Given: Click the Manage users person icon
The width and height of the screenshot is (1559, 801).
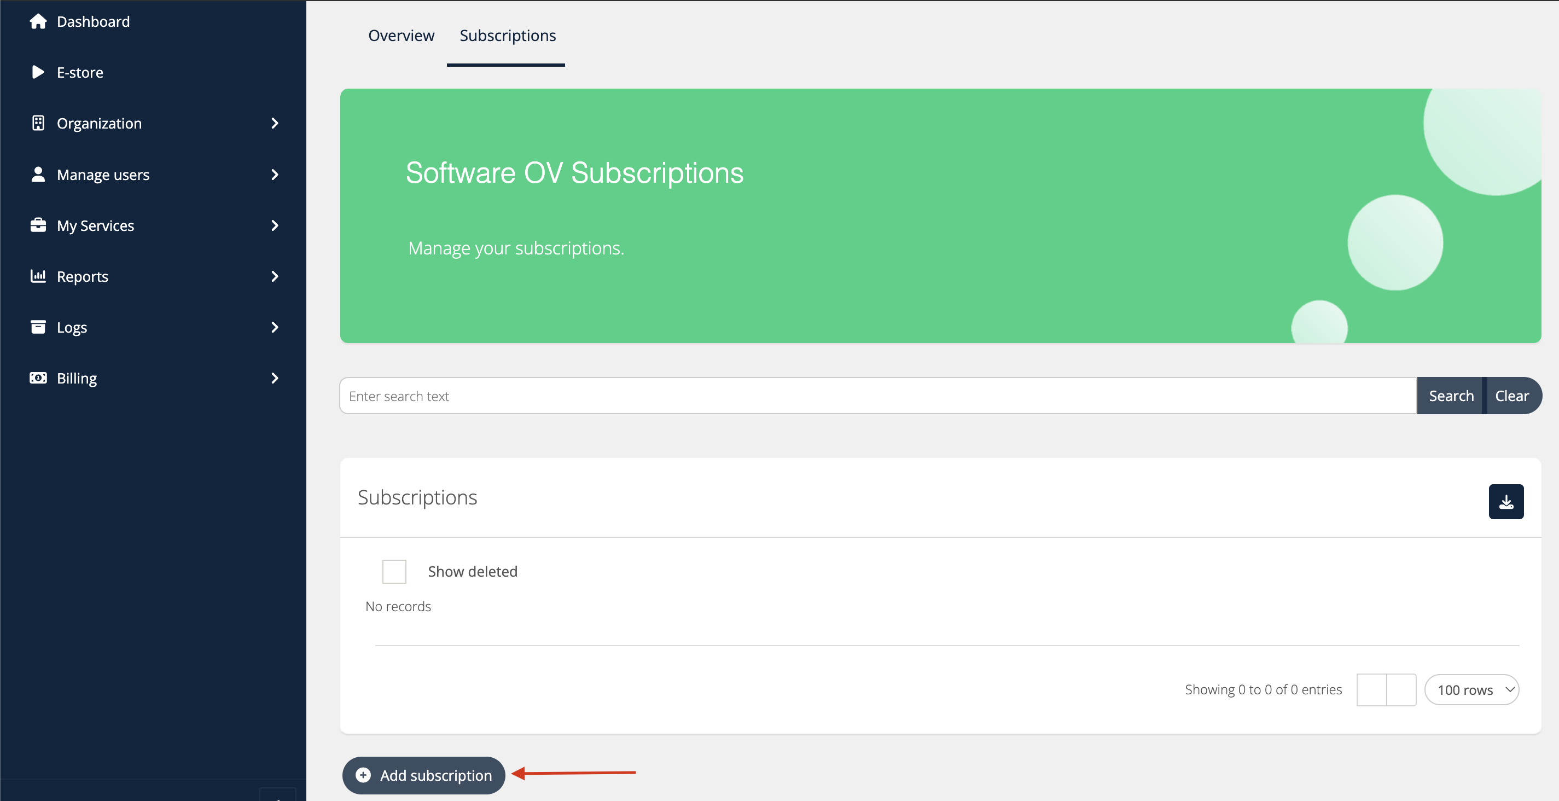Looking at the screenshot, I should click(38, 175).
